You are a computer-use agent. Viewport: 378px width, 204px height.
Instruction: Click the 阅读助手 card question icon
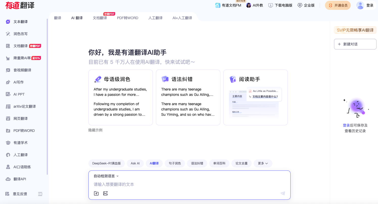233,79
